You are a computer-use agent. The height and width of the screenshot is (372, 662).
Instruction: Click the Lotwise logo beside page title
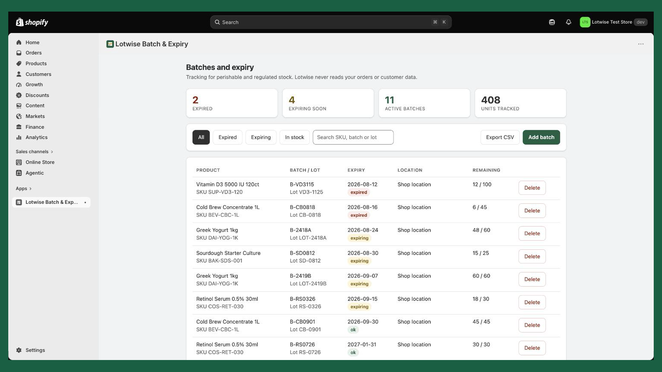tap(110, 44)
